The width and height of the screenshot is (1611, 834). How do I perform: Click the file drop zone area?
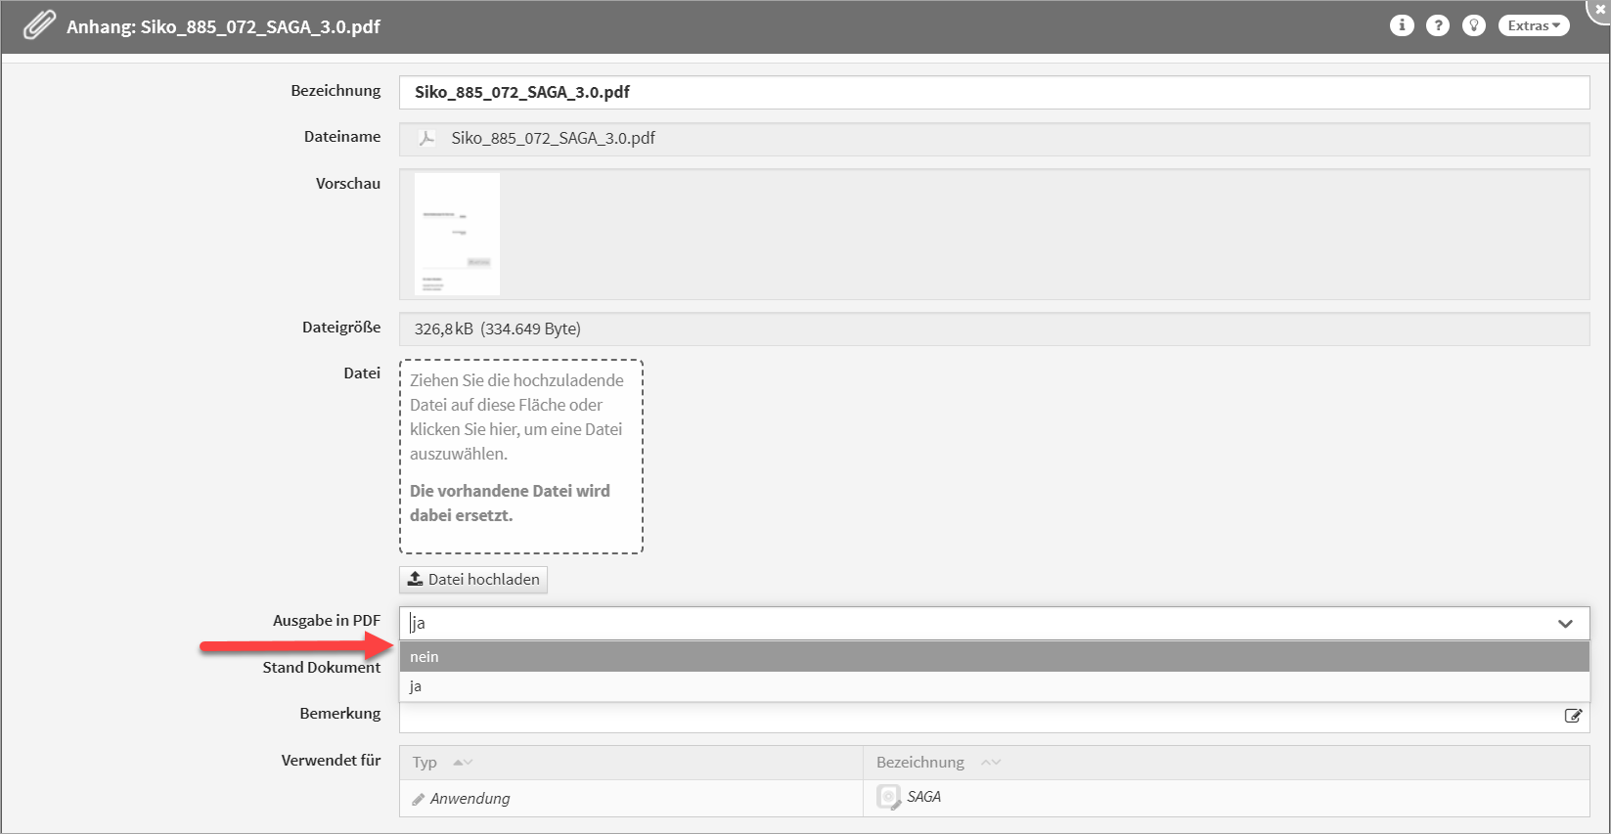[521, 457]
